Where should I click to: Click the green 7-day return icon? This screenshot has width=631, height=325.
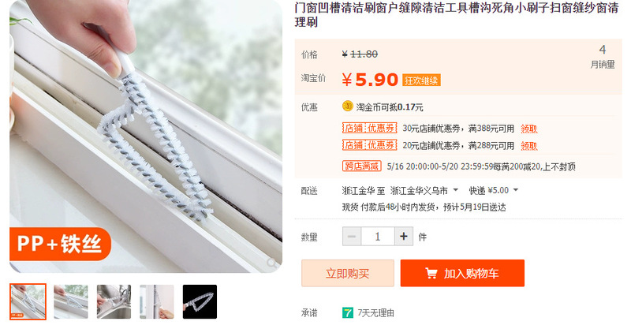(347, 312)
